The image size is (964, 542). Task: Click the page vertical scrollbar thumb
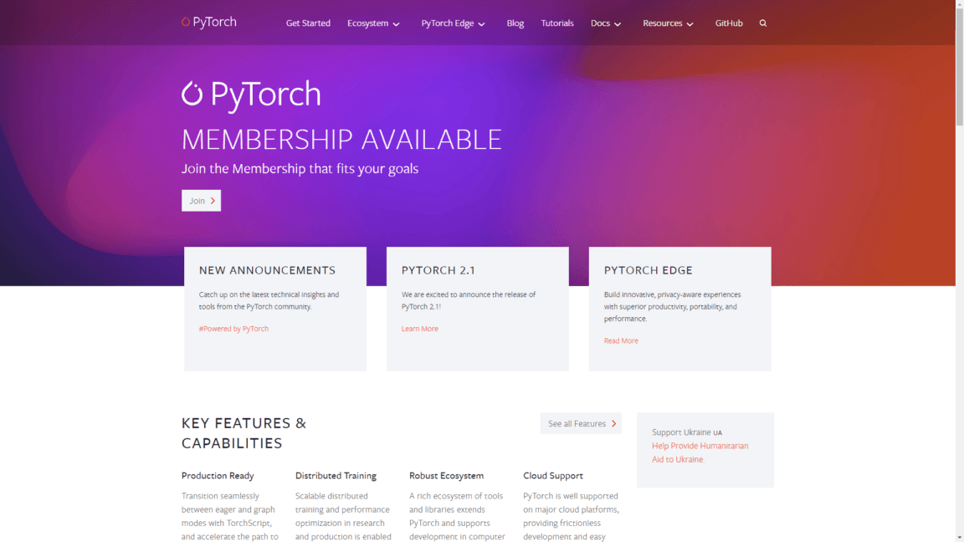click(x=959, y=66)
